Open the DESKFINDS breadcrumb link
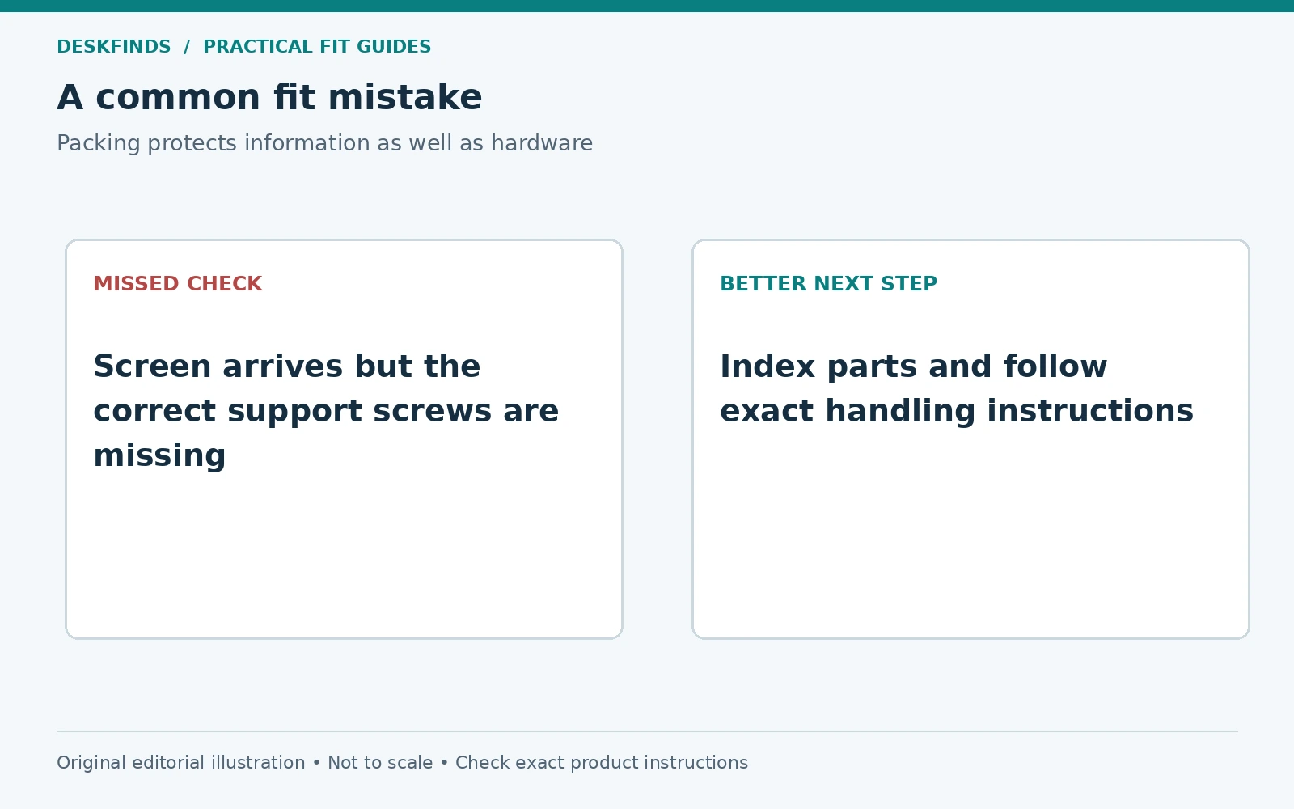The height and width of the screenshot is (809, 1294). (x=114, y=47)
